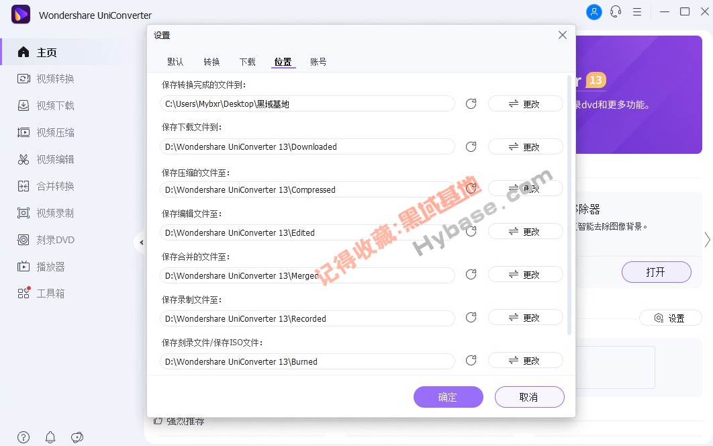
Task: Click the Recorded path field
Action: [x=307, y=318]
